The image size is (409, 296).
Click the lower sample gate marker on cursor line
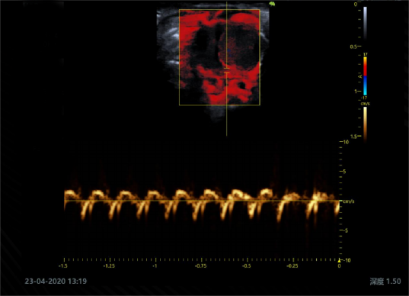tap(227, 73)
